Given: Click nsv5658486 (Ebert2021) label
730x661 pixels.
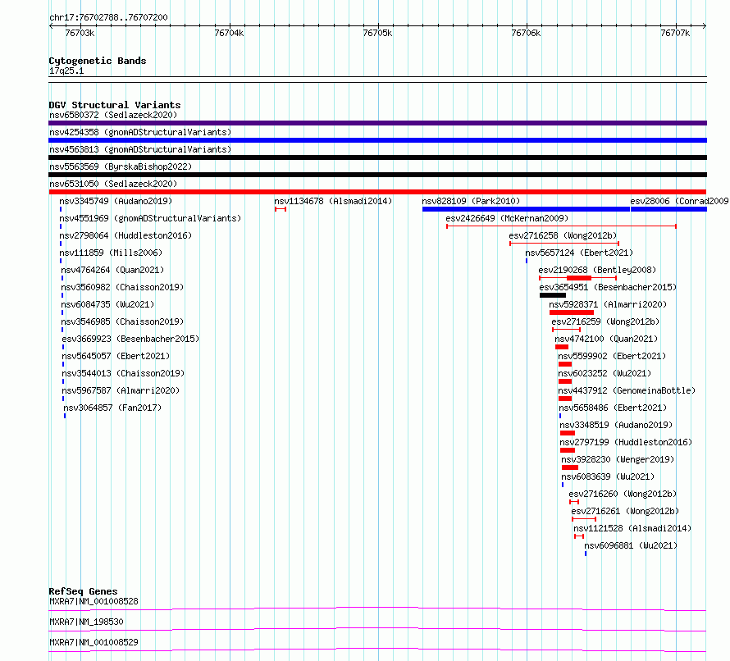Looking at the screenshot, I should tap(613, 408).
